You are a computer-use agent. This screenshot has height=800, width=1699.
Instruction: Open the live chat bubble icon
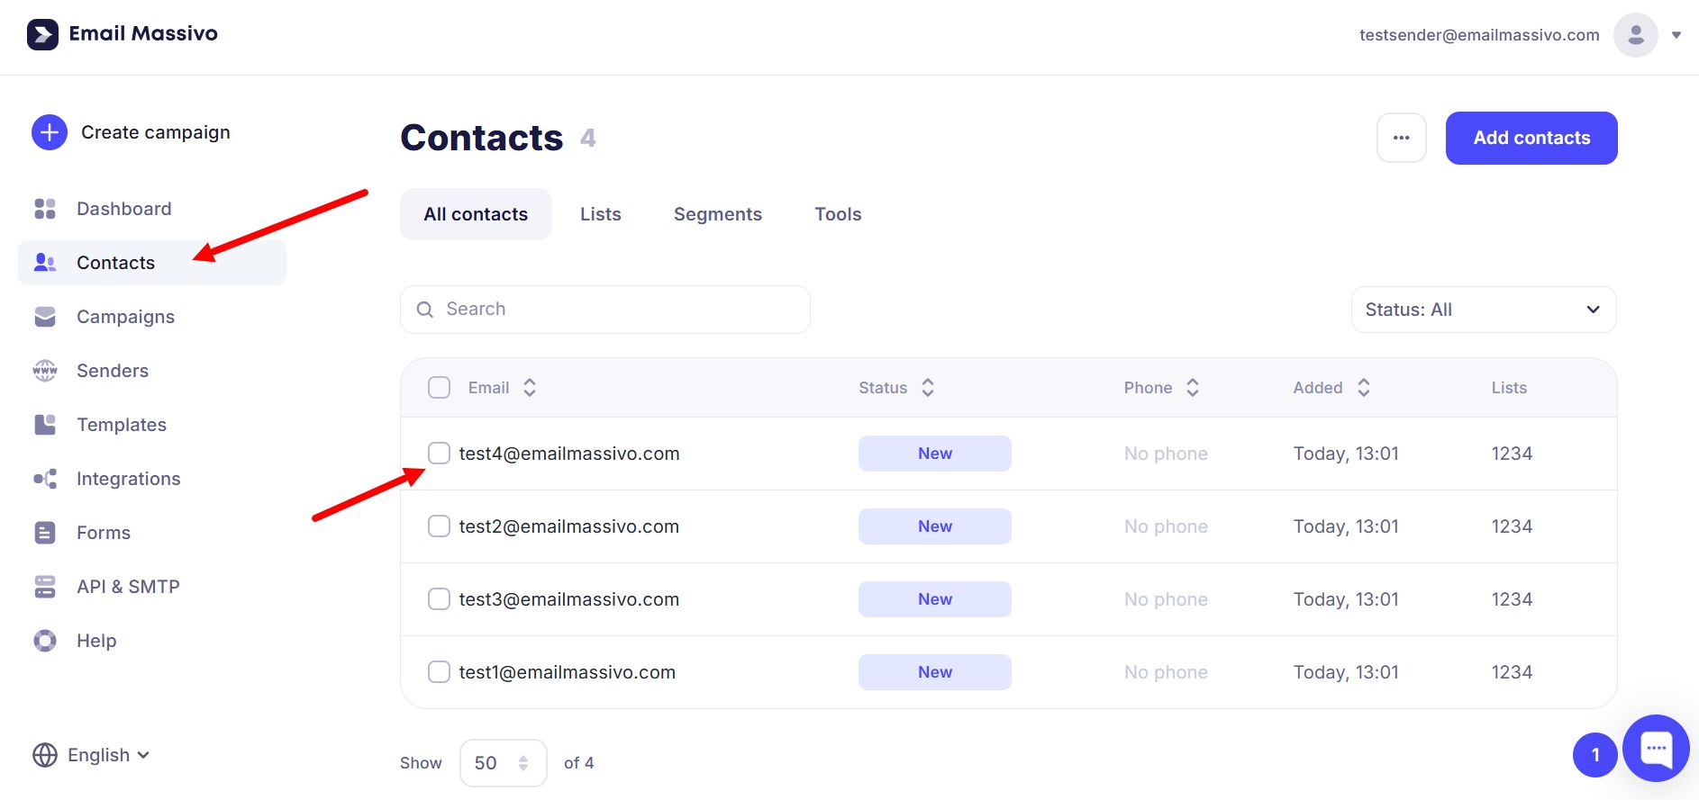coord(1656,748)
